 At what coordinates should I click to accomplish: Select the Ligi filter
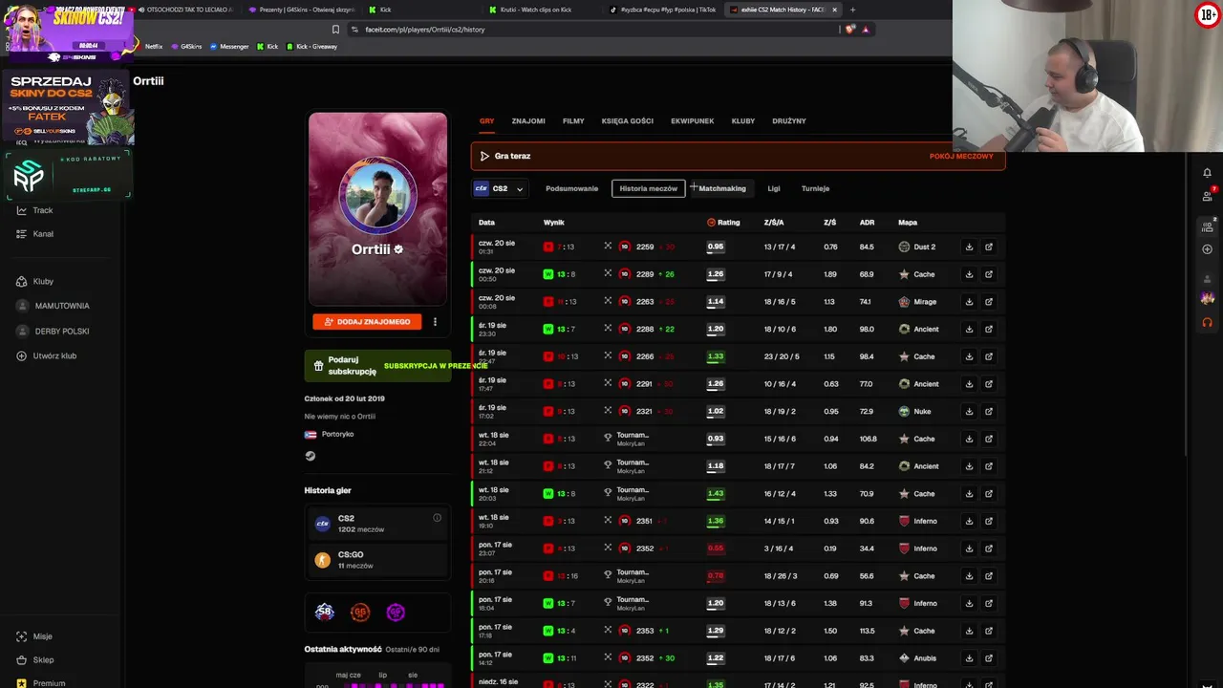coord(774,188)
